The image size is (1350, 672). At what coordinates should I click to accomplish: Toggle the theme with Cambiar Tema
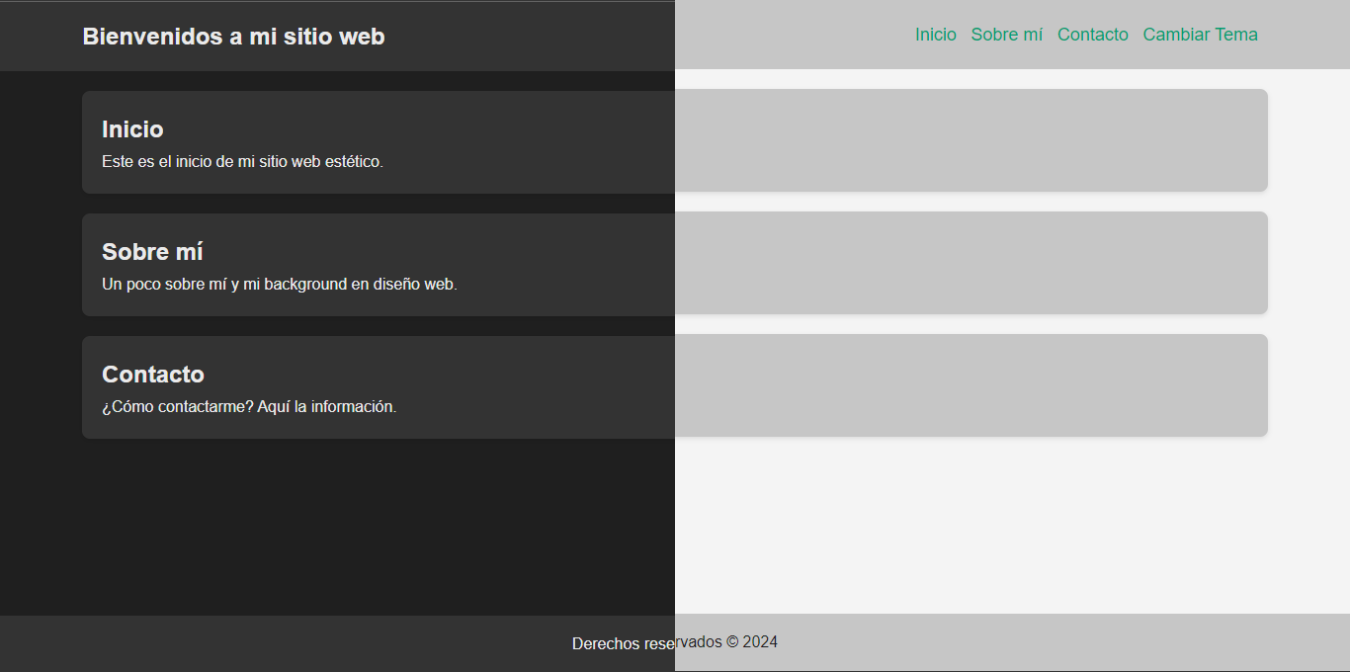(x=1200, y=35)
